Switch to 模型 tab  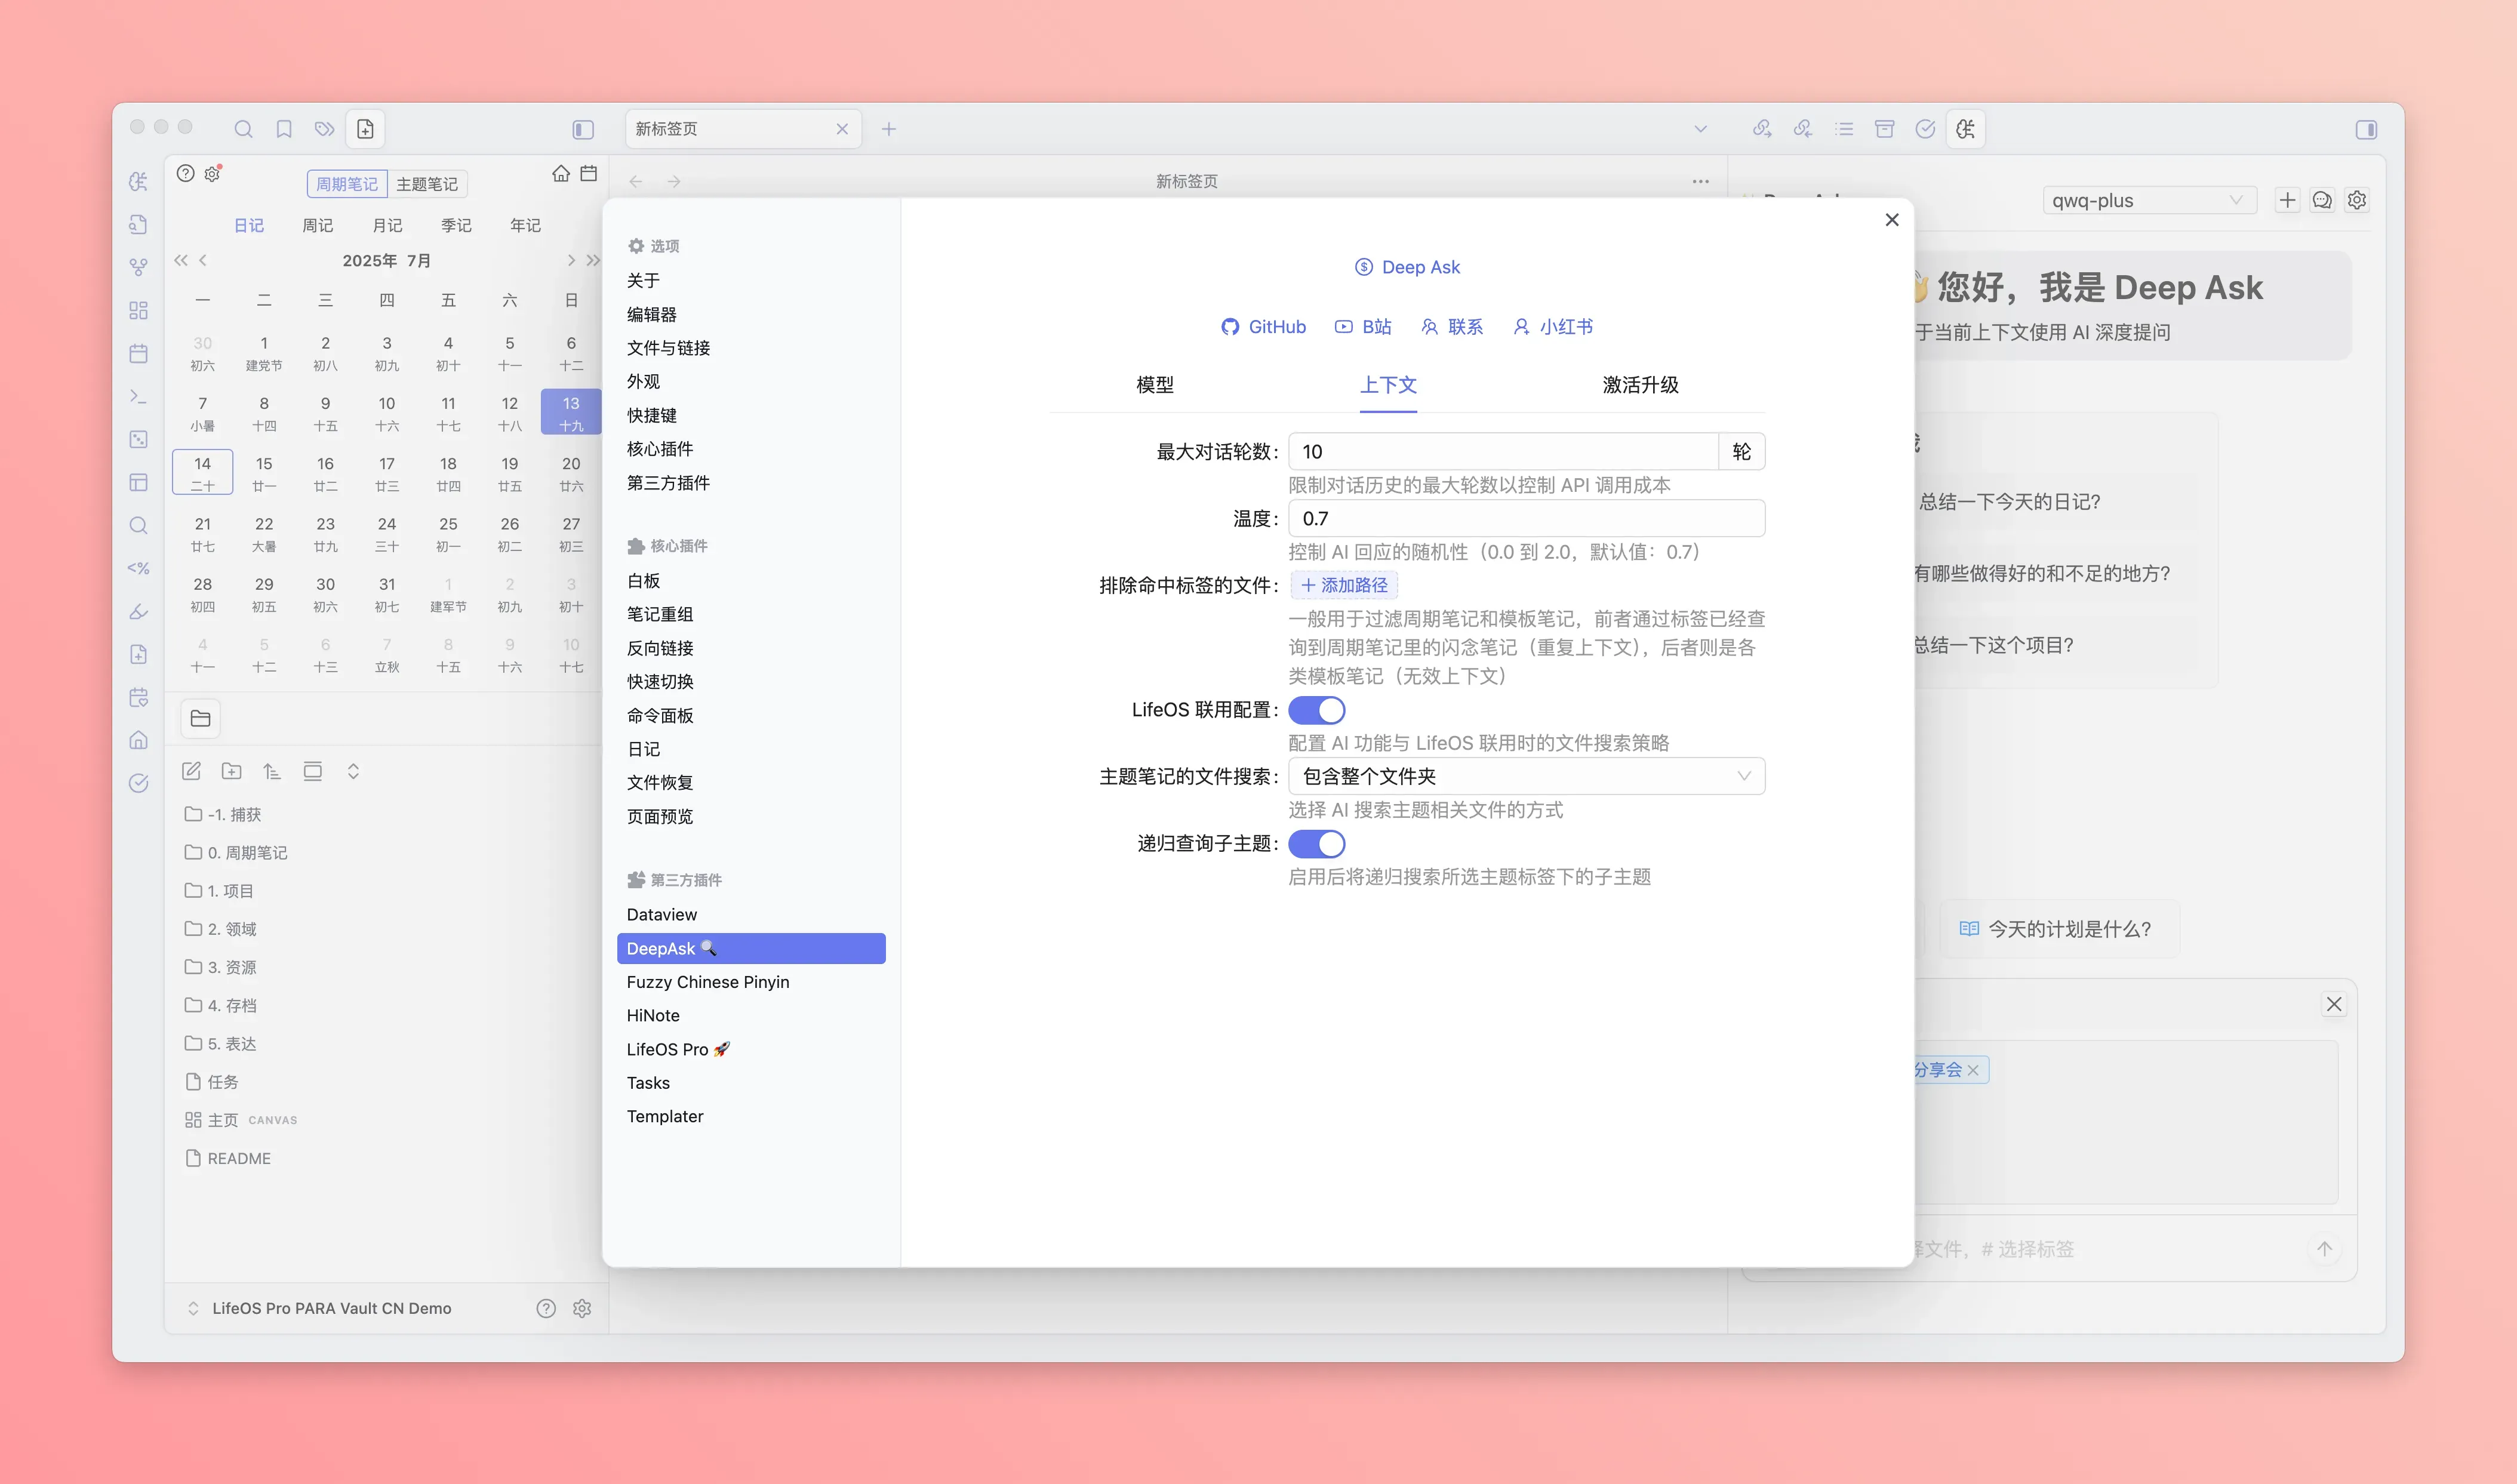1155,385
